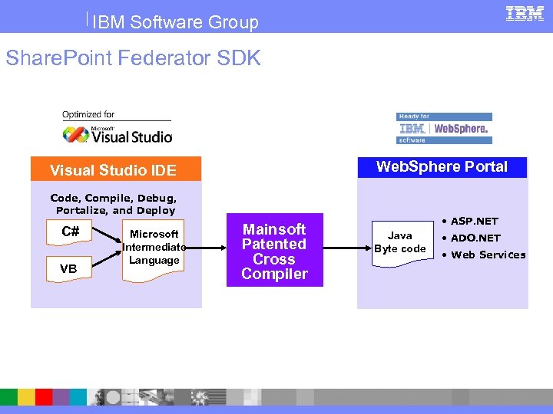Select the C# document shape
The height and width of the screenshot is (414, 553).
pos(69,232)
